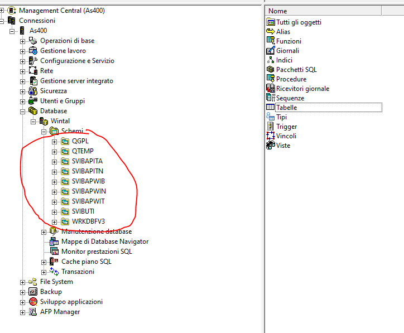Select the SVIBAPITA schema
This screenshot has width=404, height=333.
[x=88, y=161]
